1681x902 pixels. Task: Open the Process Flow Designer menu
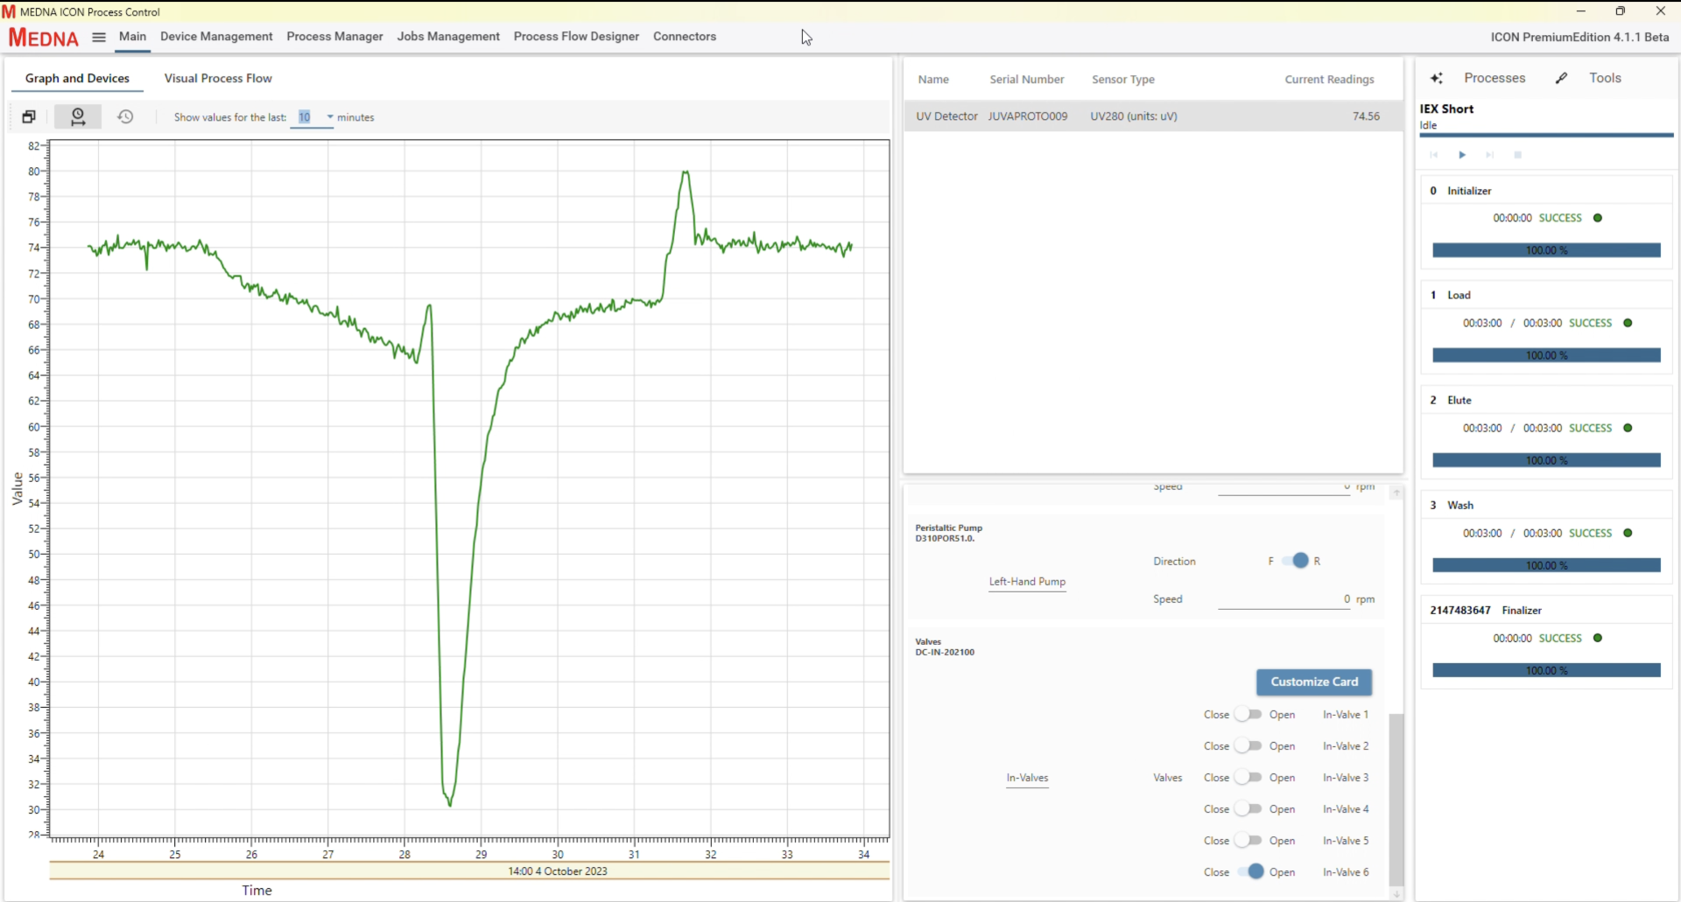(x=576, y=37)
